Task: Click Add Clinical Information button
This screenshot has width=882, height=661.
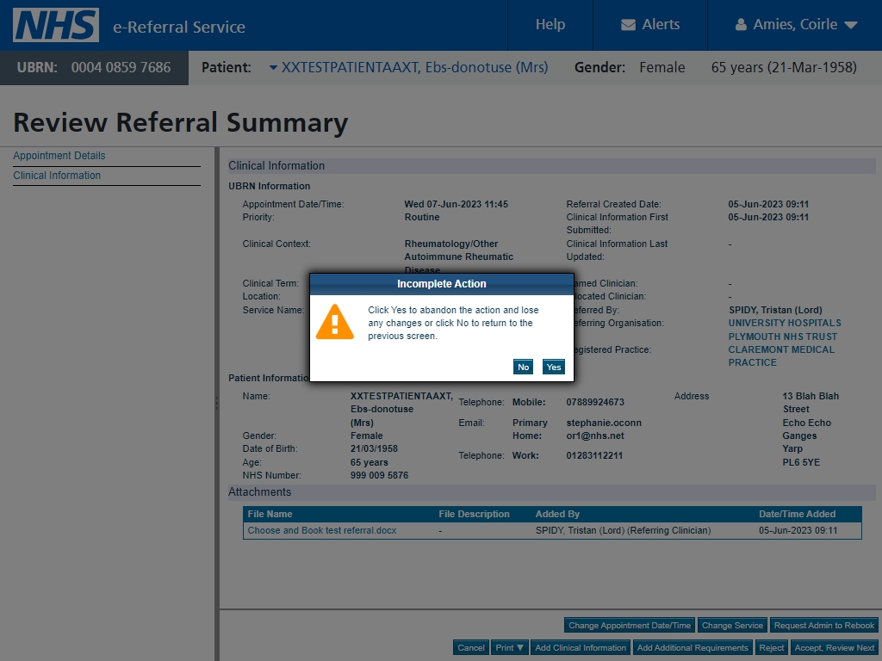Action: (581, 647)
